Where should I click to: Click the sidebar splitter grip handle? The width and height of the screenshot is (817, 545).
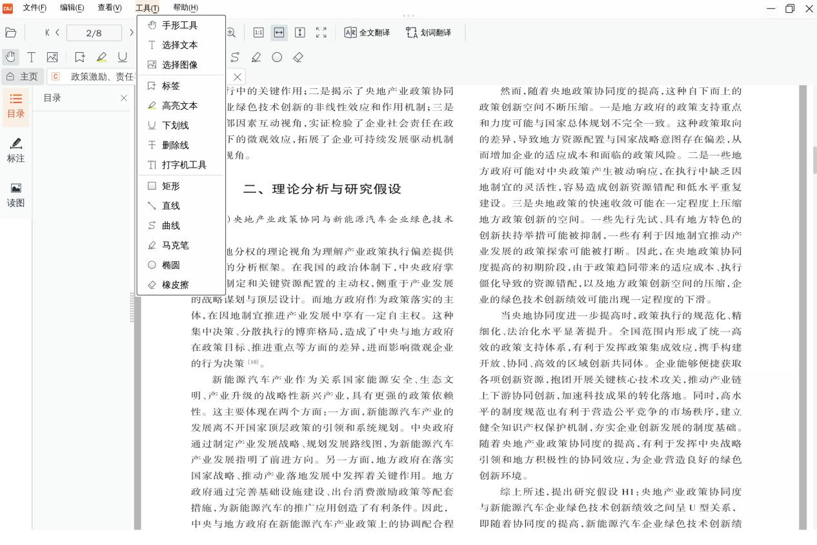click(132, 307)
